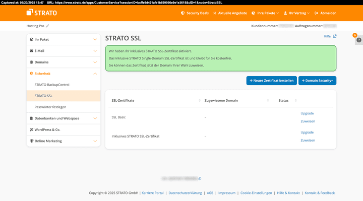Expand Datenbanken und Webspace chevron
This screenshot has height=201, width=363.
click(x=95, y=118)
